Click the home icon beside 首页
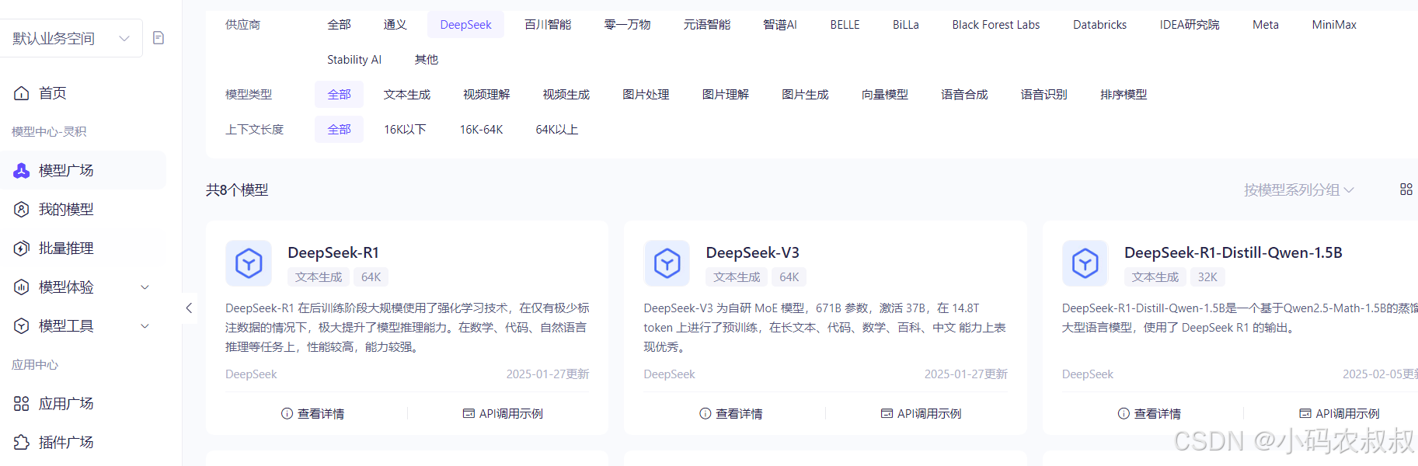 click(x=22, y=93)
